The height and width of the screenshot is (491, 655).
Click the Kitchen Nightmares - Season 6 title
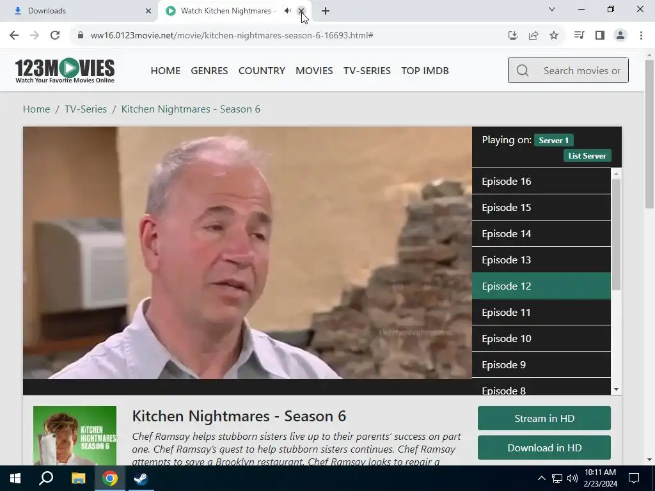pyautogui.click(x=239, y=416)
